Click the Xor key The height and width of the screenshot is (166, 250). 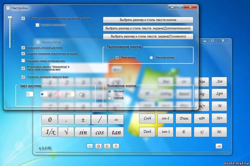(x=219, y=82)
